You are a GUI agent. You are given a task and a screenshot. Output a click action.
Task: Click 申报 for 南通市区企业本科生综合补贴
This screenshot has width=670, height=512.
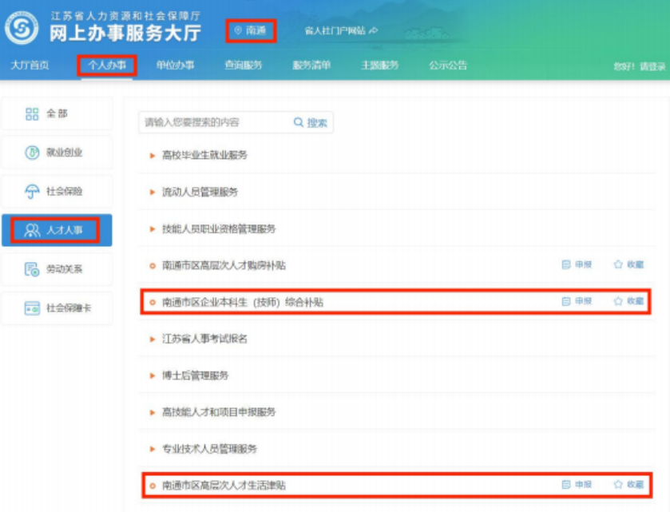coord(577,301)
